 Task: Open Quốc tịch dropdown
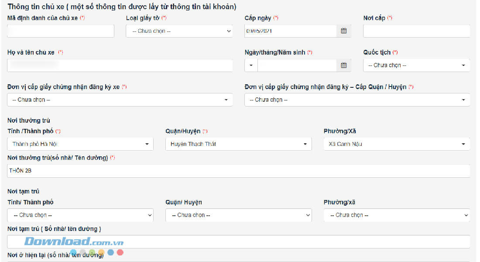pos(416,65)
